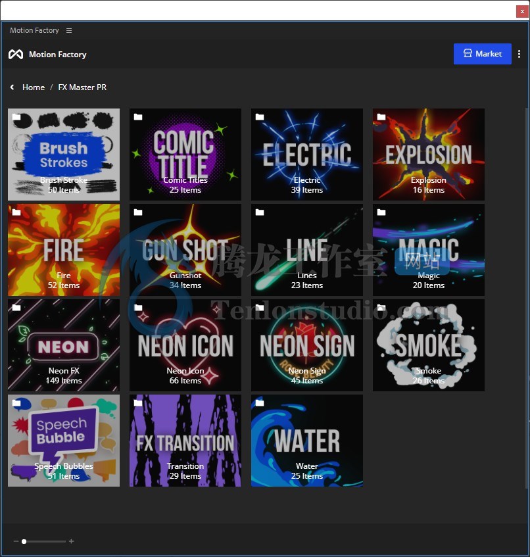This screenshot has height=557, width=530.
Task: Go to Home in the breadcrumb
Action: click(x=34, y=87)
